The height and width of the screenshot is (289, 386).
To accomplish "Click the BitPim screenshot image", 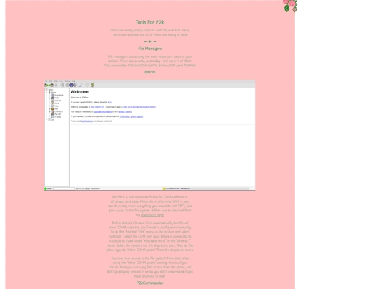I will tap(149, 135).
